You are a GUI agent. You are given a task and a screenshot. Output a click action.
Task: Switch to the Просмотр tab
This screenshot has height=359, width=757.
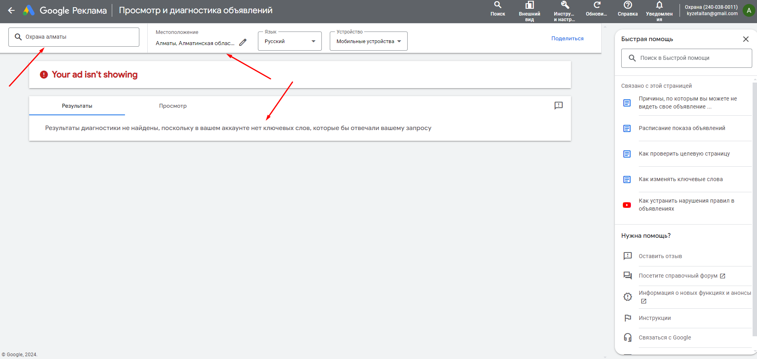[173, 106]
